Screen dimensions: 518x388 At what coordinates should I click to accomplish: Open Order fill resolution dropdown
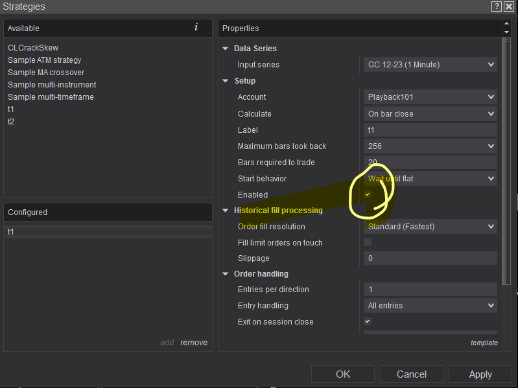coord(430,227)
